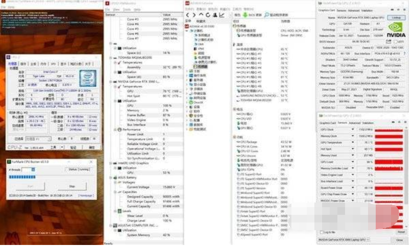Click top GPU-Z screenshot camera icon
The width and height of the screenshot is (411, 246).
point(392,10)
